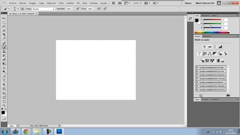Open the Filtro menu
This screenshot has height=135, width=240.
tap(61, 3)
